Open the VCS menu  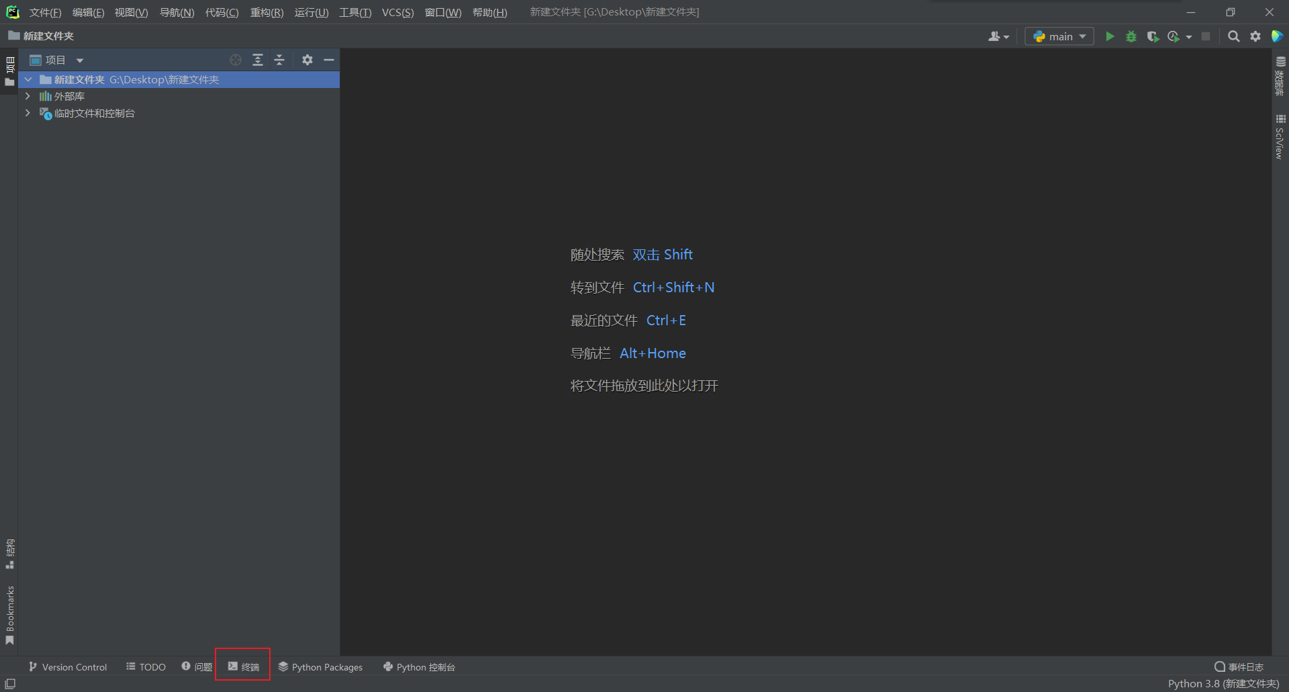pos(397,12)
